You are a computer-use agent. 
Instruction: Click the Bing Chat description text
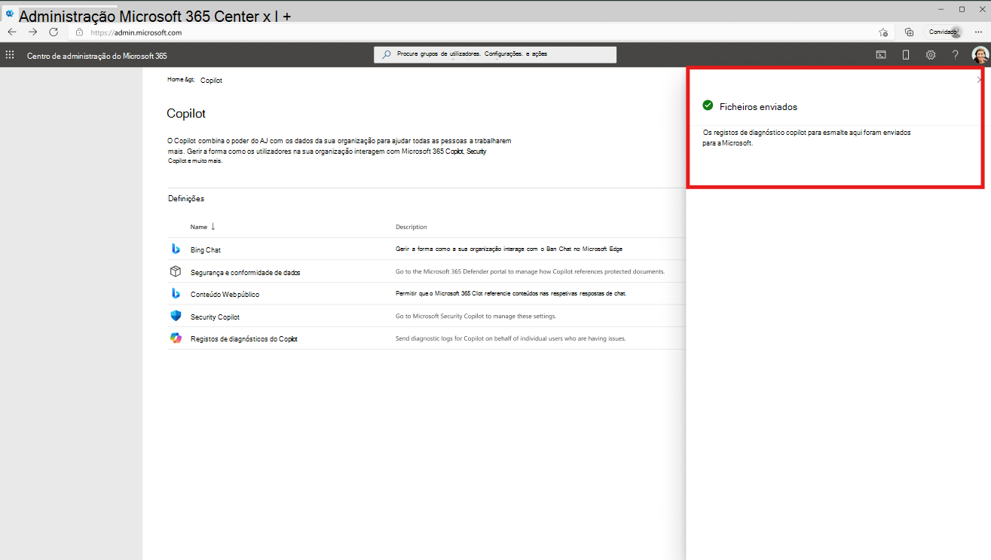(x=509, y=249)
